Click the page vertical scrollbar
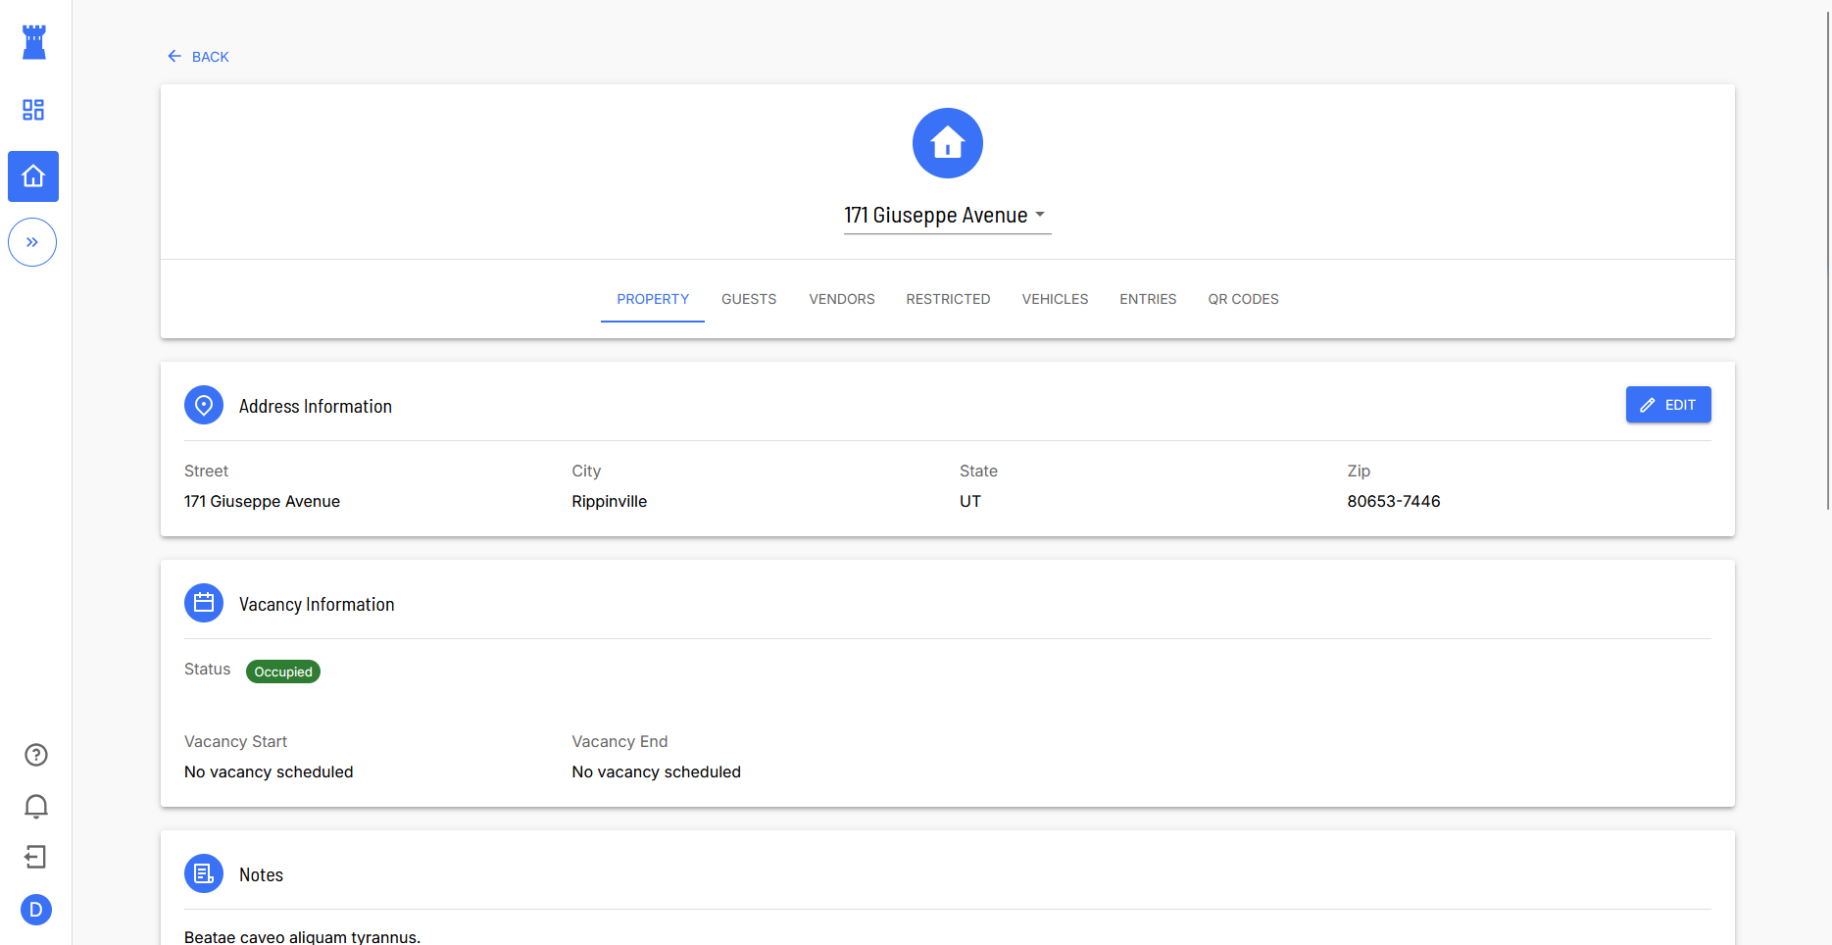Viewport: 1832px width, 945px height. click(x=1827, y=255)
